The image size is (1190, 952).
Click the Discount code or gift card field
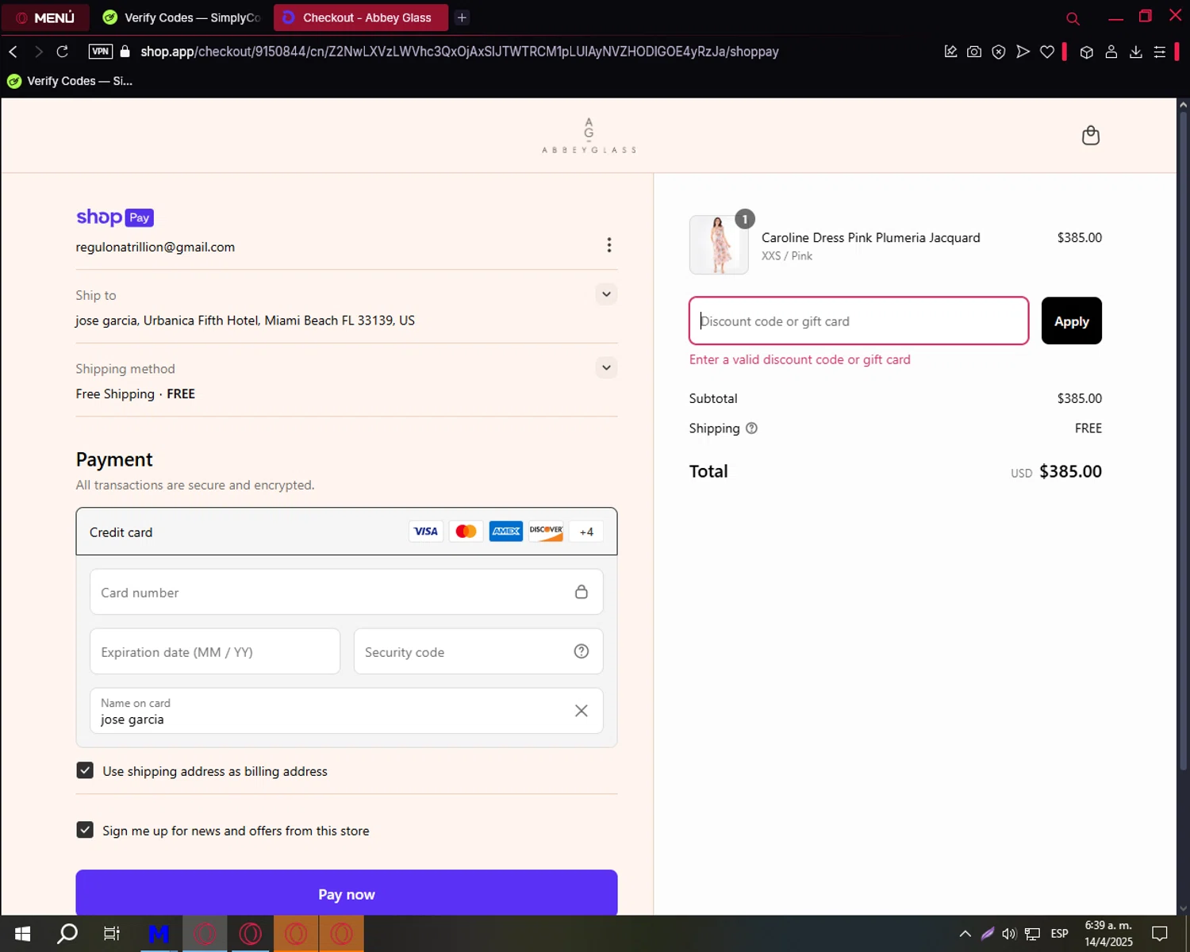tap(859, 321)
